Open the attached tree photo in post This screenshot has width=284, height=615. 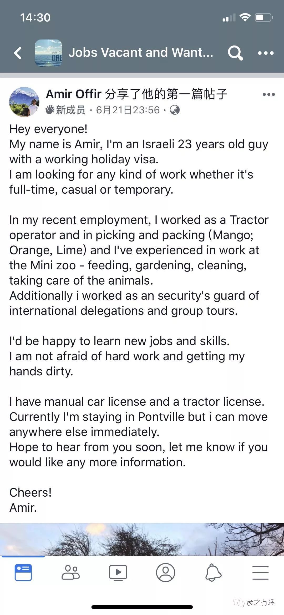142,539
